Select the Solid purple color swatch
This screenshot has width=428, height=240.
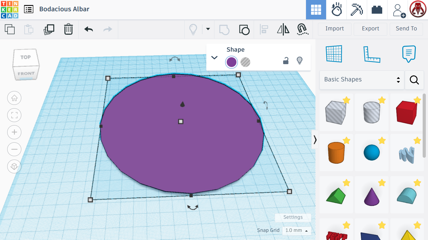point(231,62)
